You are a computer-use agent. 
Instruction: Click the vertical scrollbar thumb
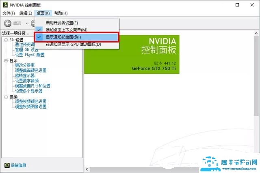(x=256, y=76)
